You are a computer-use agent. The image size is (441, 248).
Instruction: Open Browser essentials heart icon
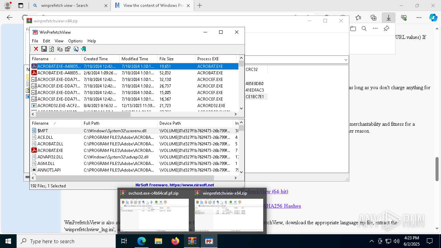point(404,18)
